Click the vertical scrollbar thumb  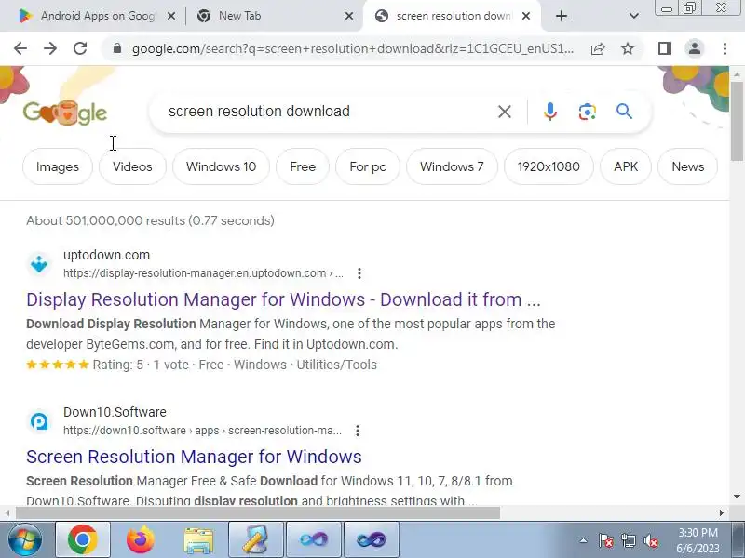(x=737, y=121)
